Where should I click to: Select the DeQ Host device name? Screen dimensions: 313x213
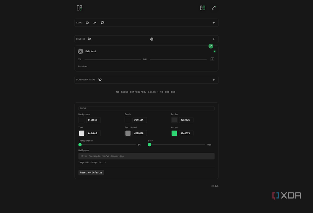91,51
